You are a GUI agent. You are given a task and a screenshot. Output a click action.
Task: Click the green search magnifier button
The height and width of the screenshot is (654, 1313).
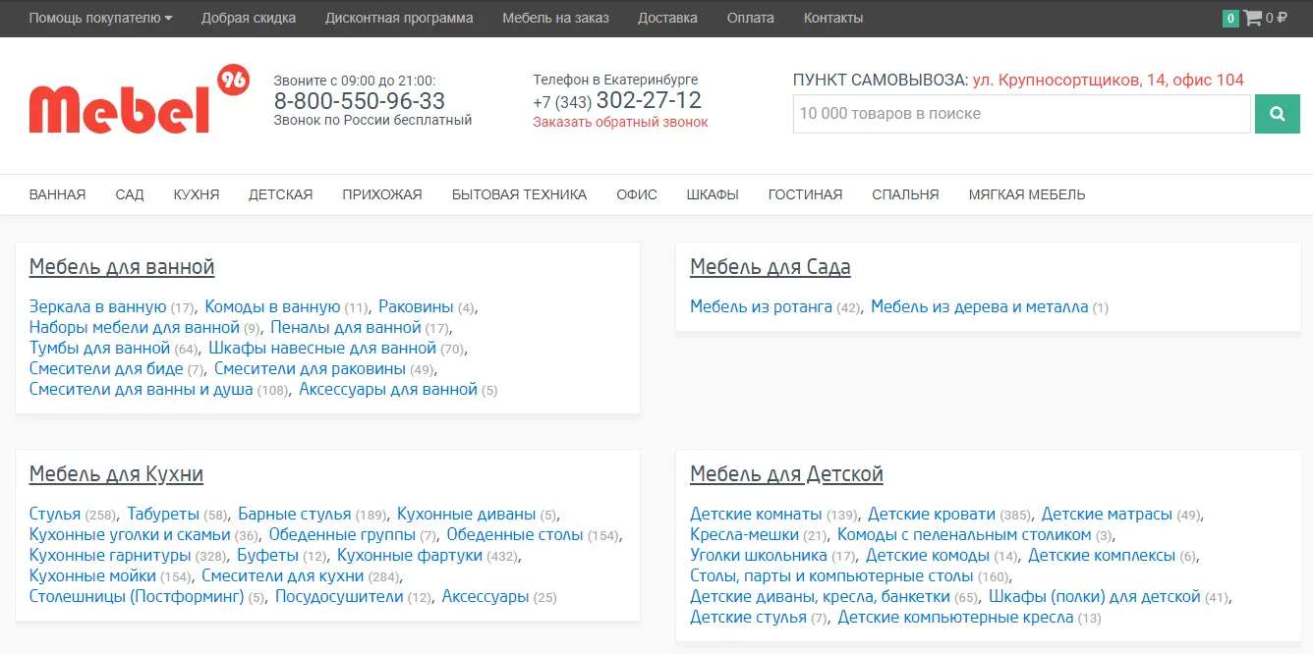pos(1277,114)
